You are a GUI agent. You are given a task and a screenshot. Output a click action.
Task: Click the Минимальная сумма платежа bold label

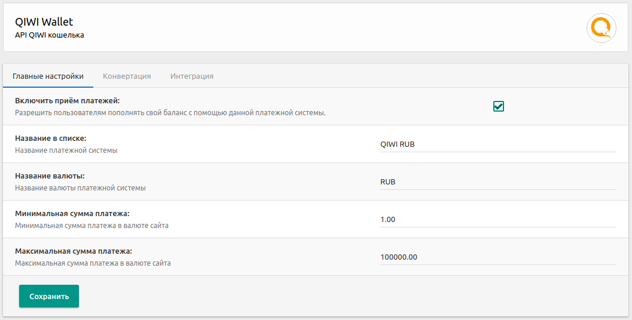pos(72,213)
